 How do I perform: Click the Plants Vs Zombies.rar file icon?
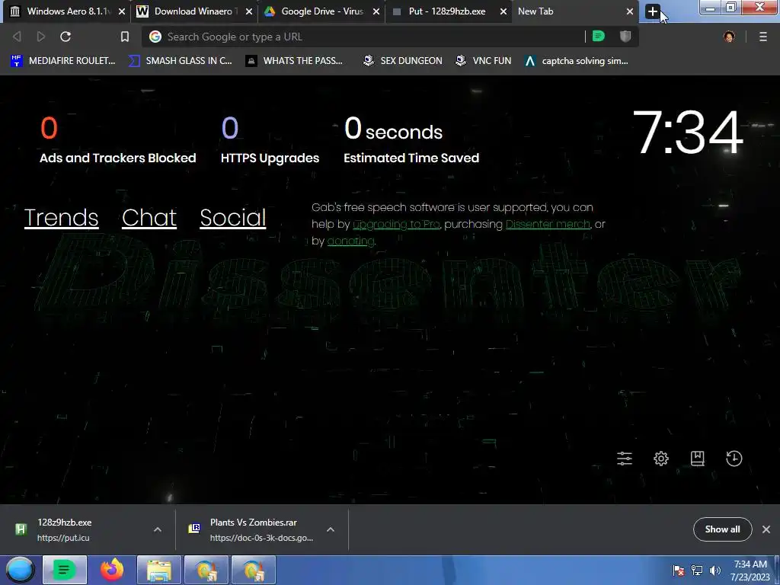click(x=194, y=529)
